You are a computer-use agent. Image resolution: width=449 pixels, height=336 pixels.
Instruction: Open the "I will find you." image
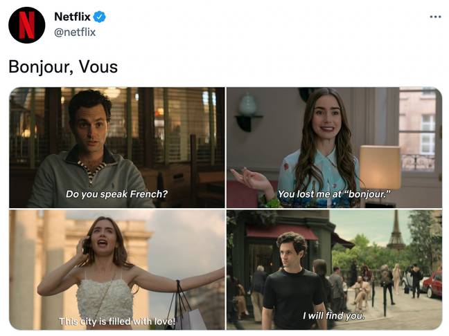[x=334, y=270]
